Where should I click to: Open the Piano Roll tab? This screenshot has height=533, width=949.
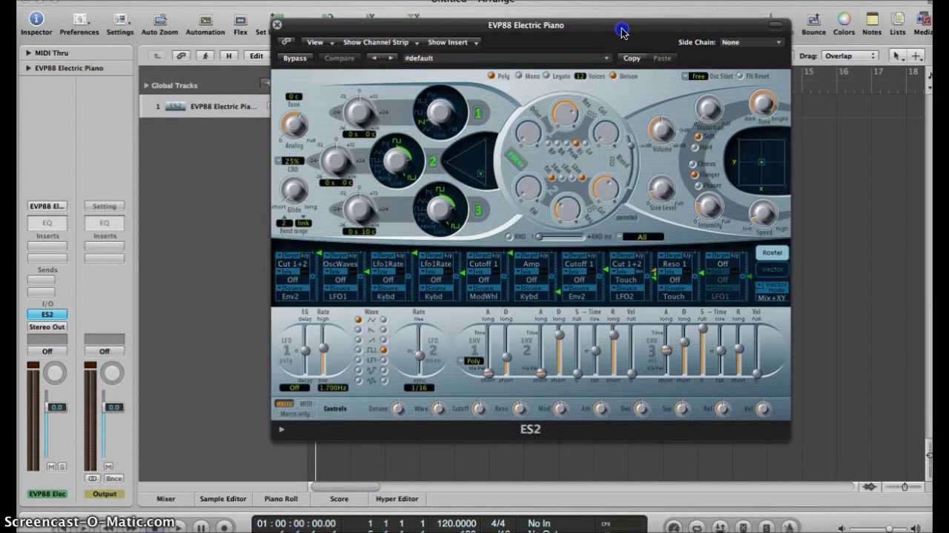click(281, 499)
